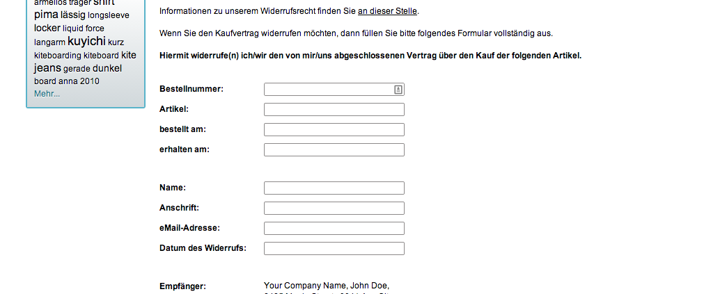Select the eMail-Adresse field
Viewport: 711px width, 294px height.
point(334,229)
